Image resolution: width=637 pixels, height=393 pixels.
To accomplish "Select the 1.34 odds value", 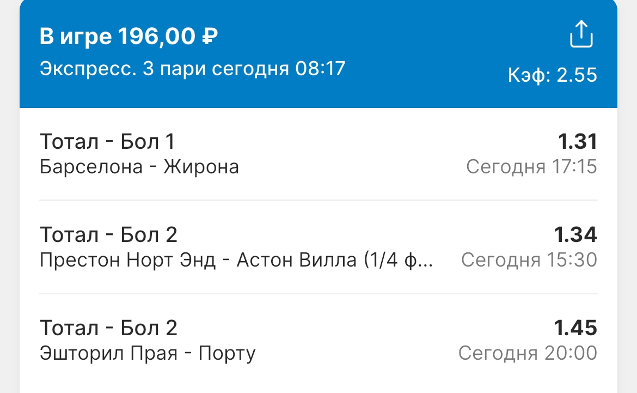I will (x=575, y=235).
